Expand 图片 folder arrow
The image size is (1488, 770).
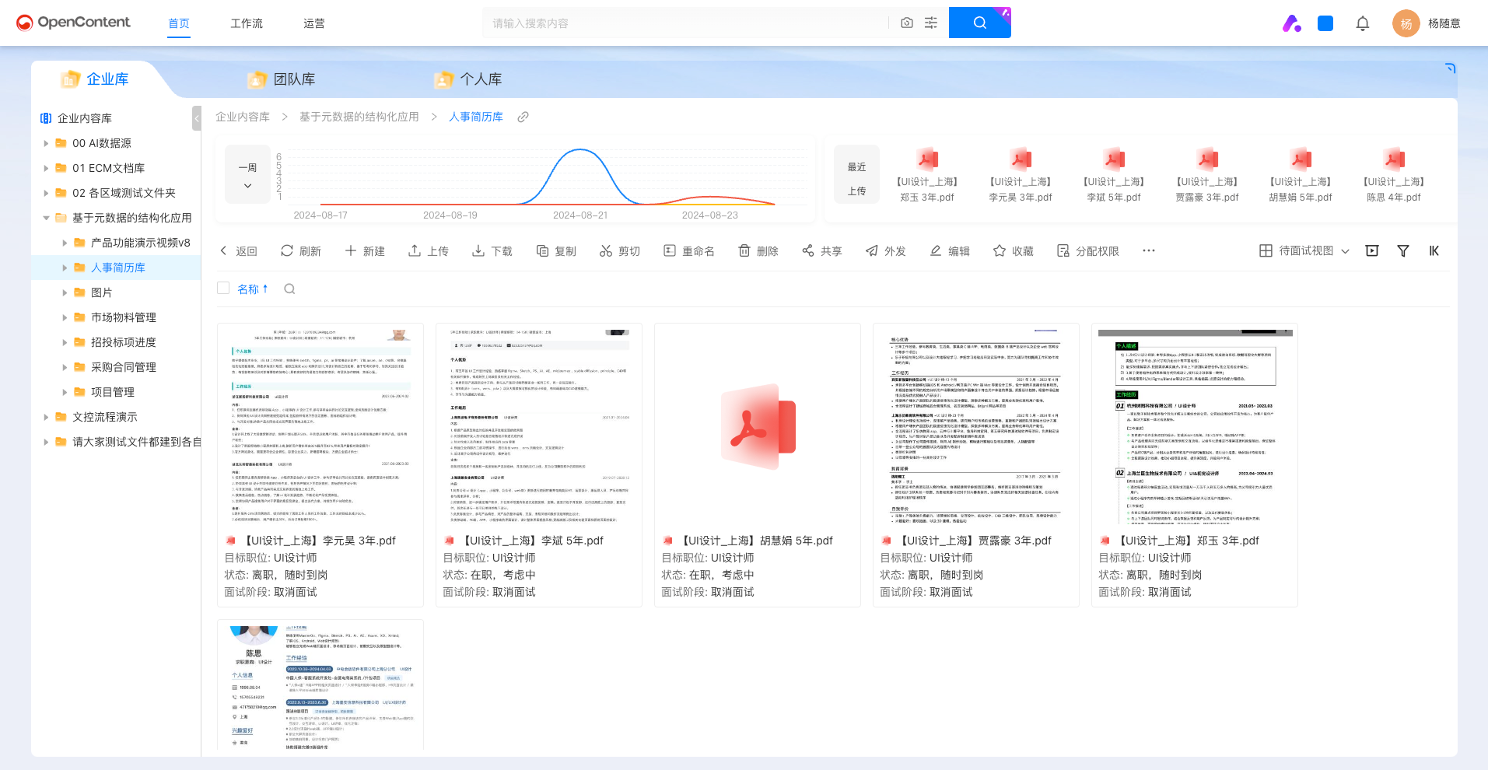pos(65,292)
